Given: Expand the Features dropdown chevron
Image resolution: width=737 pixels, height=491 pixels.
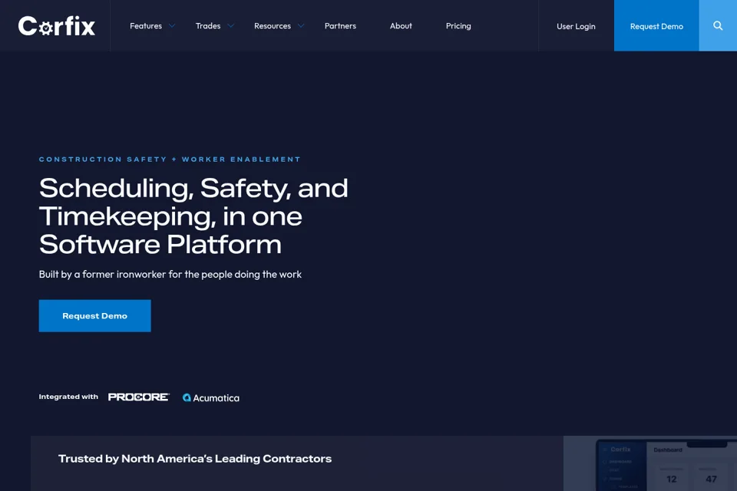Looking at the screenshot, I should coord(172,26).
